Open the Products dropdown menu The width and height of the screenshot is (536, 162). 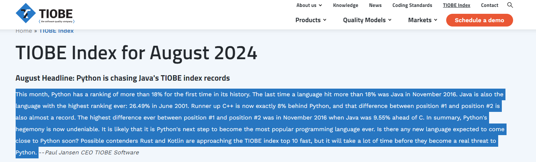pyautogui.click(x=311, y=20)
